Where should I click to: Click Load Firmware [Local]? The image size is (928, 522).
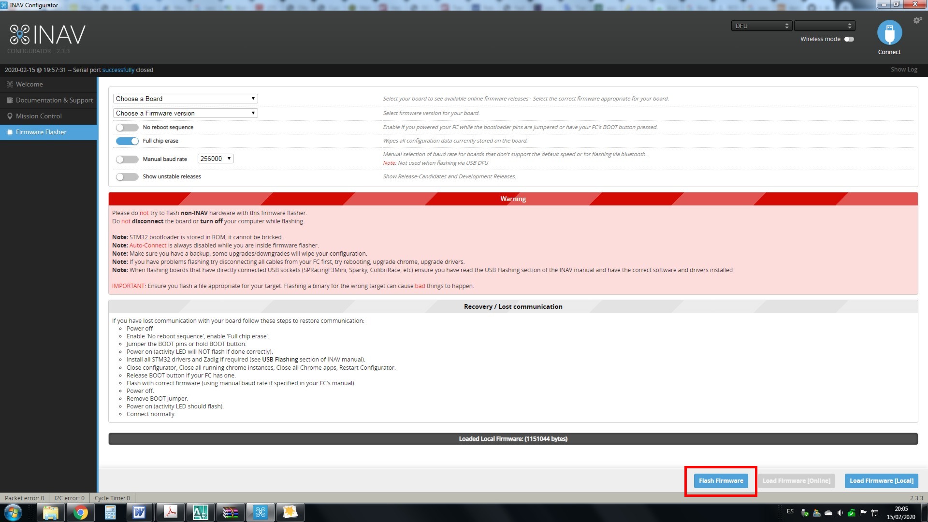coord(881,481)
